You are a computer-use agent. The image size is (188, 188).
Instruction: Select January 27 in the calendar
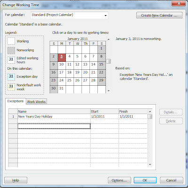pos(86,82)
